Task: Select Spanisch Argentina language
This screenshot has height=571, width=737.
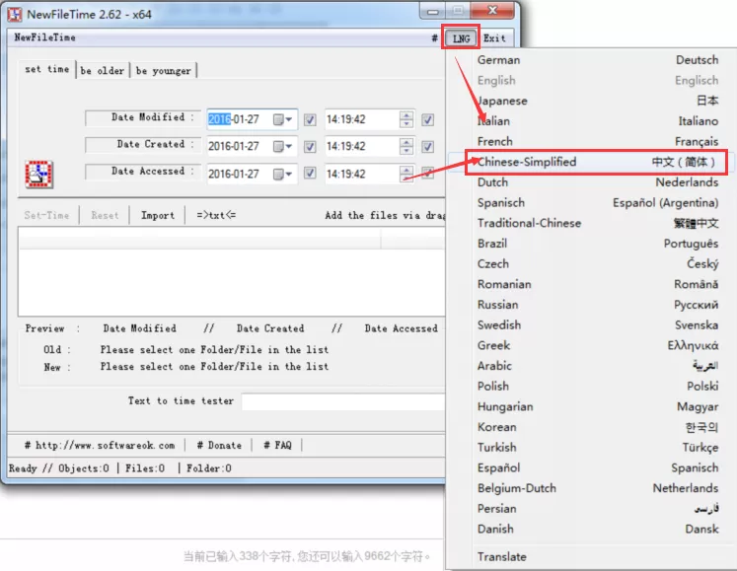Action: pos(591,202)
